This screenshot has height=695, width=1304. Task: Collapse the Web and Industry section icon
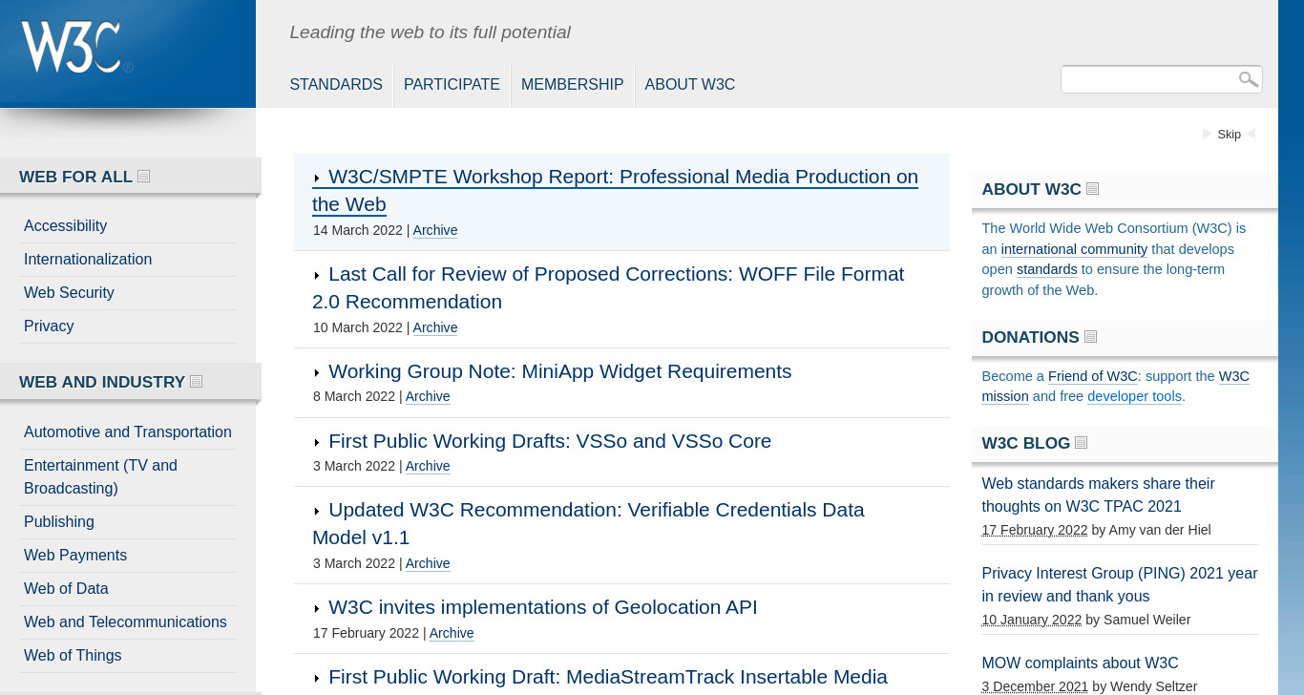(x=196, y=381)
